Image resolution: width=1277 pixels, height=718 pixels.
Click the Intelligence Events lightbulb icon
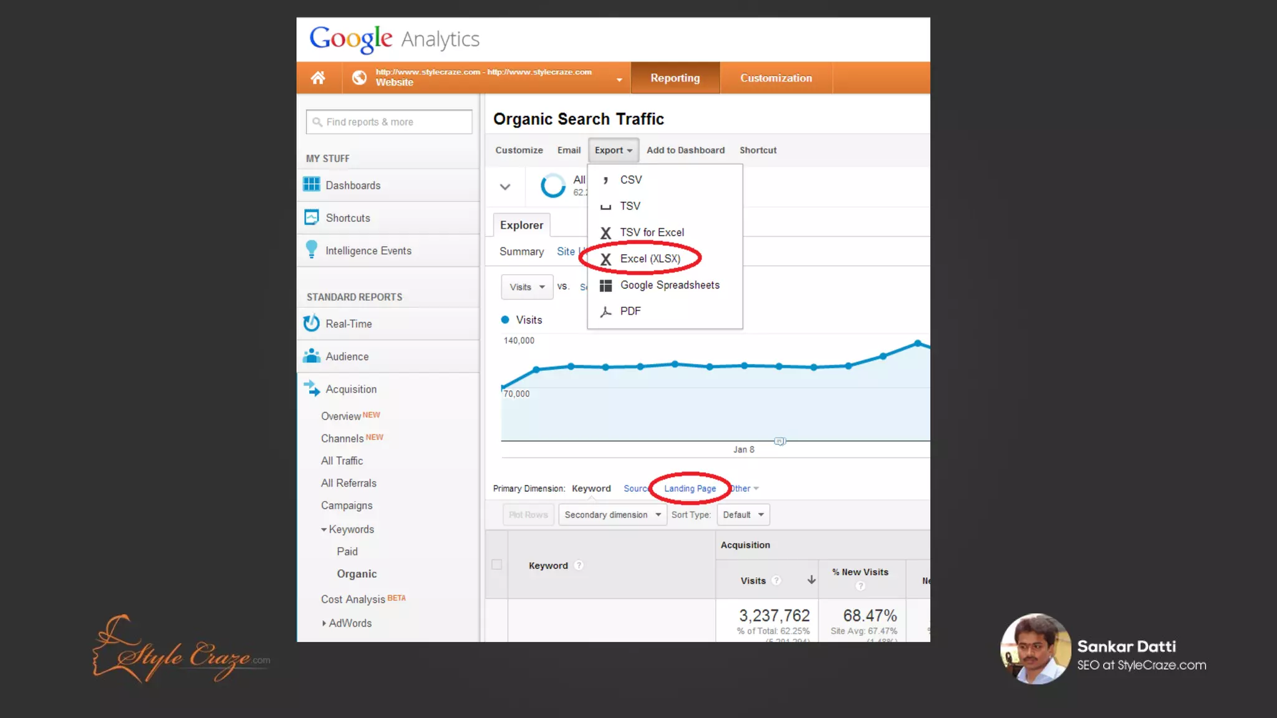pos(311,249)
